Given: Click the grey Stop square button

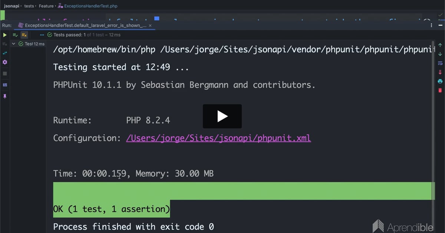Looking at the screenshot, I should coord(5,73).
